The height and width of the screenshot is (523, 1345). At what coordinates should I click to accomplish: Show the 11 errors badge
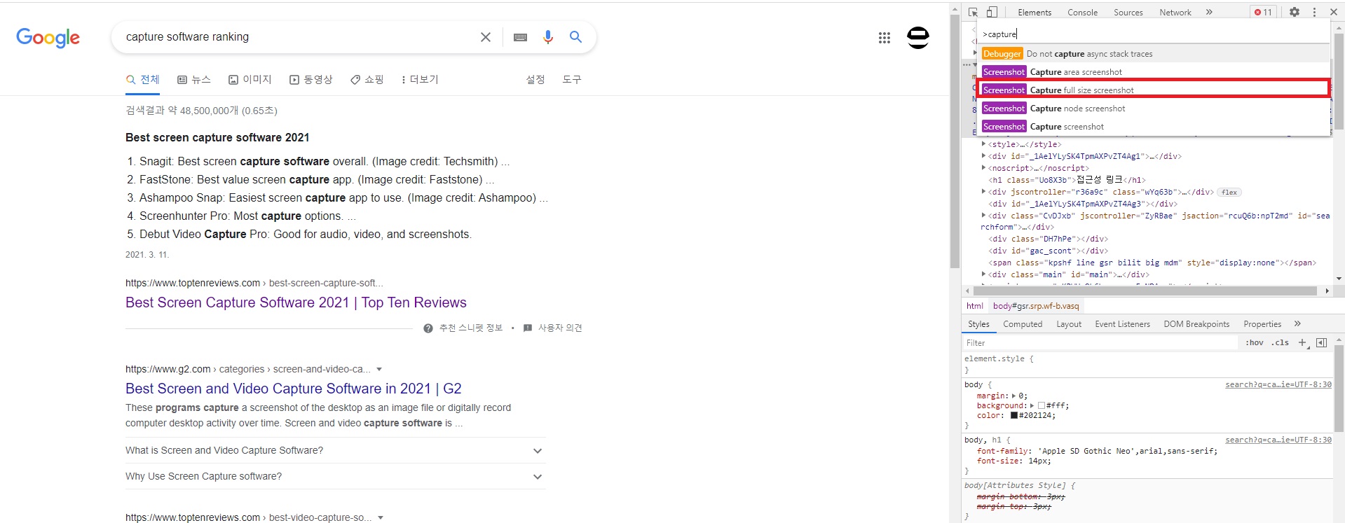point(1263,12)
